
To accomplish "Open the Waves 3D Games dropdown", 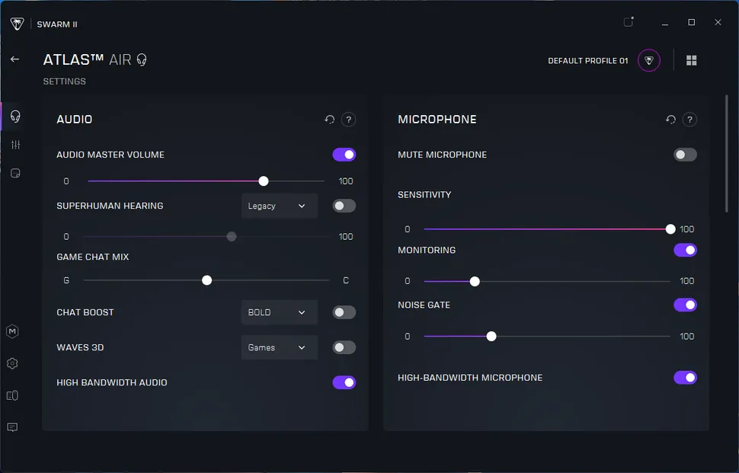I will coord(279,347).
